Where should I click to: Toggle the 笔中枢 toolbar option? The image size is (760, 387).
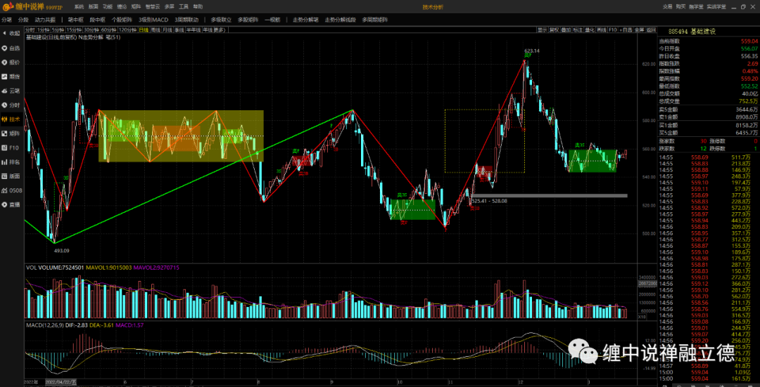point(75,20)
